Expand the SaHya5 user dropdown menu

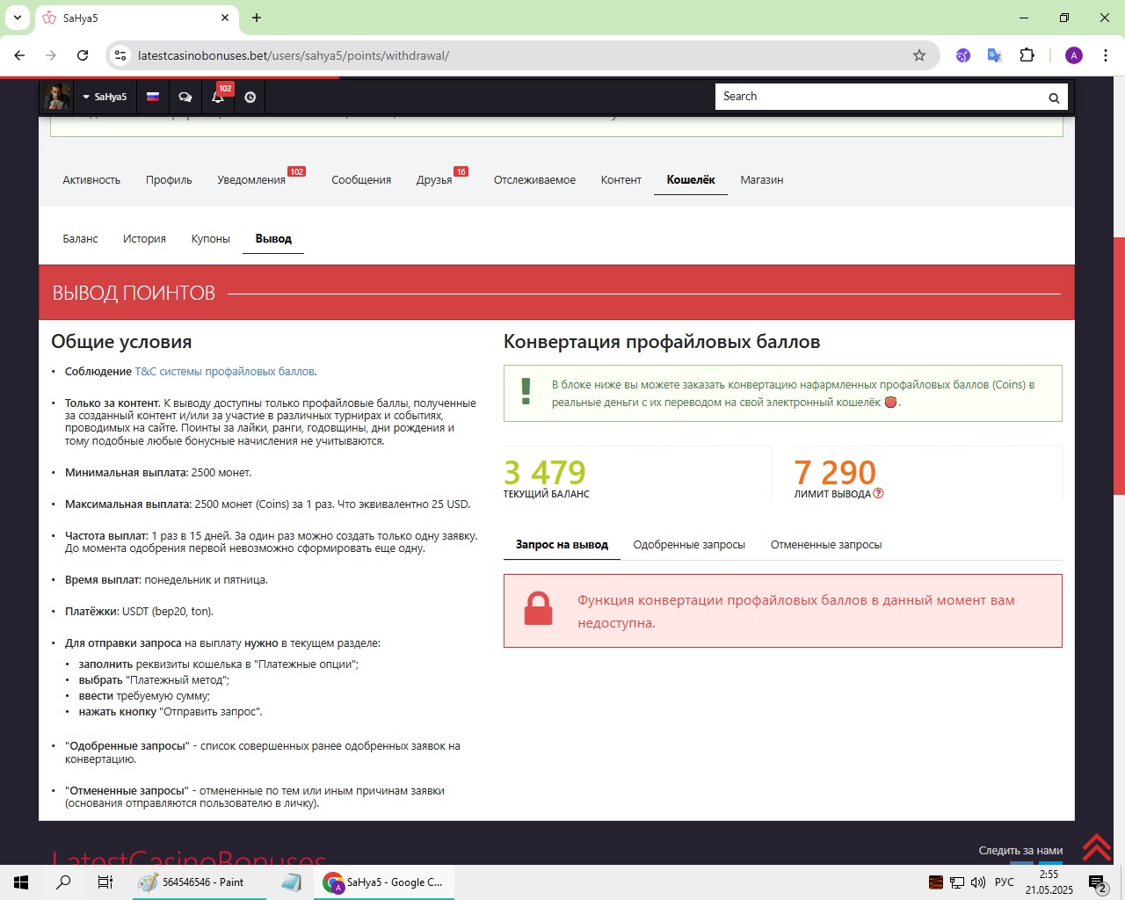pyautogui.click(x=105, y=97)
